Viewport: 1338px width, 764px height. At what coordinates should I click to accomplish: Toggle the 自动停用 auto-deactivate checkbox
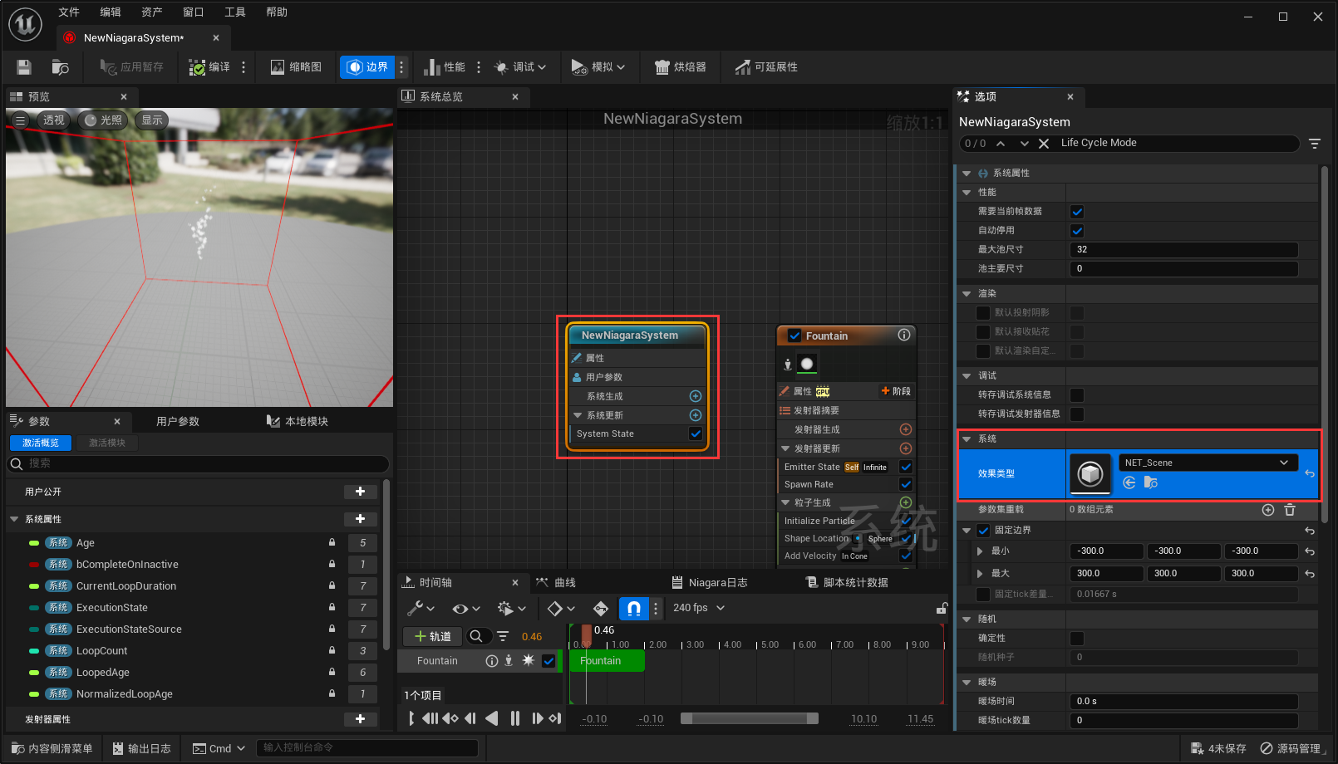point(1077,231)
